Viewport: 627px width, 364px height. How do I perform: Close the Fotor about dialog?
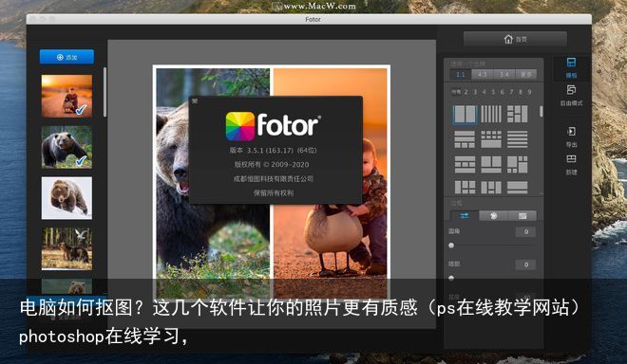coord(195,101)
